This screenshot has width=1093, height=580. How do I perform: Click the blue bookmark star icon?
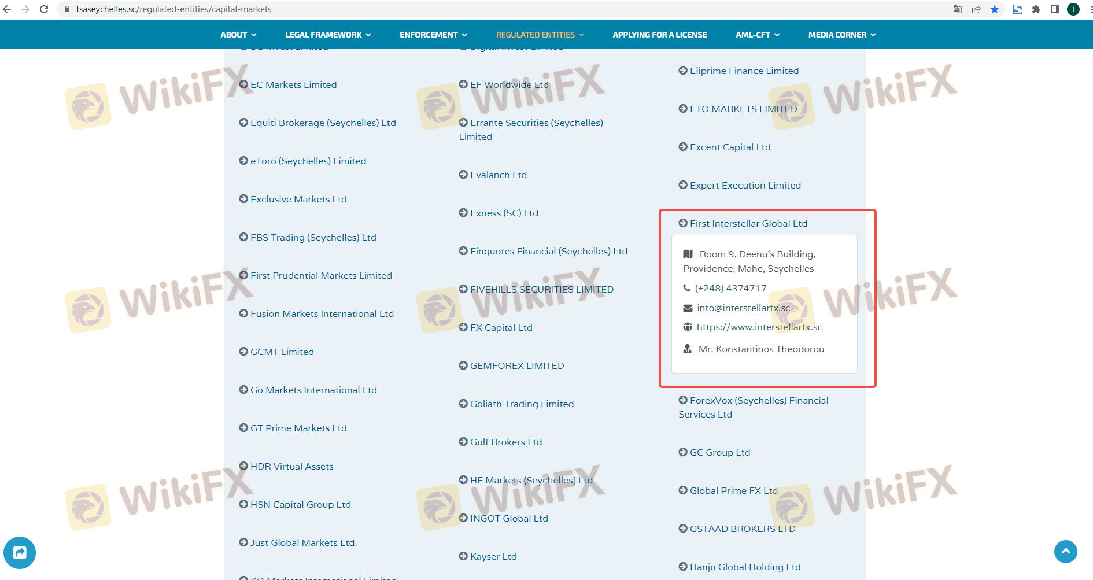tap(995, 9)
